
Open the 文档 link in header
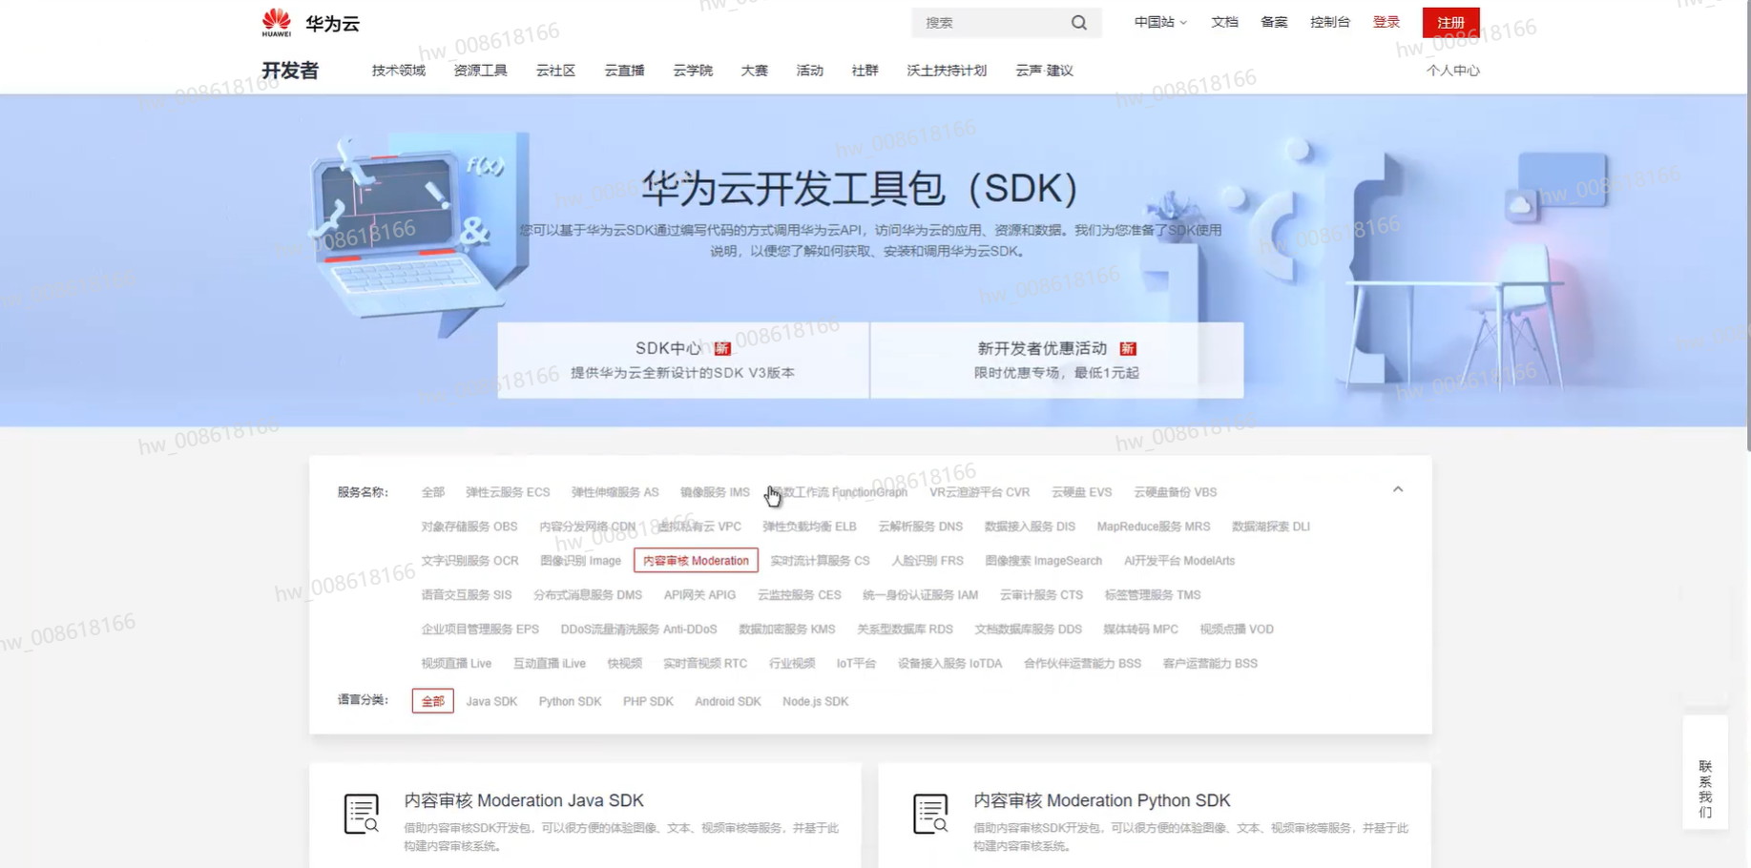coord(1224,22)
